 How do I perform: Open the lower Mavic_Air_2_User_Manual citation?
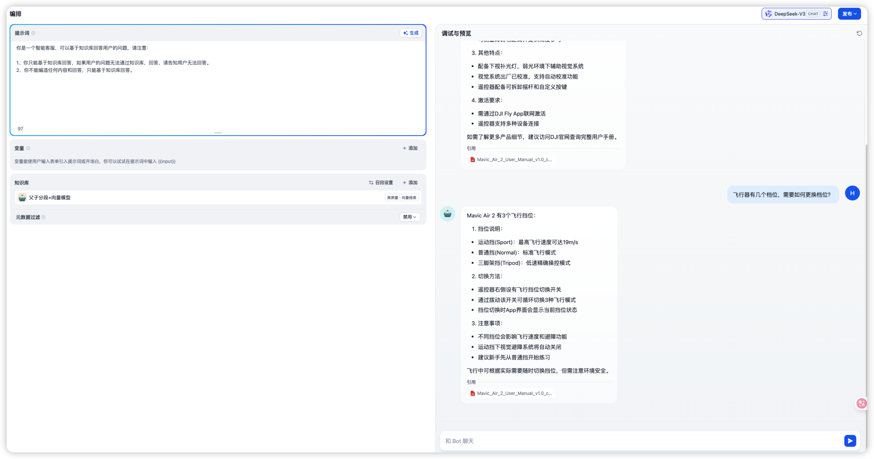pos(511,393)
